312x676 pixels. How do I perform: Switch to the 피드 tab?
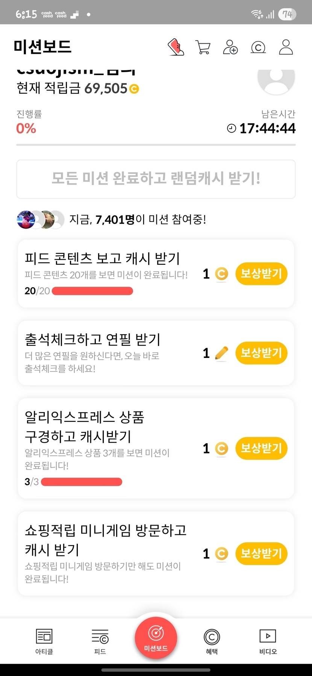coord(100,641)
